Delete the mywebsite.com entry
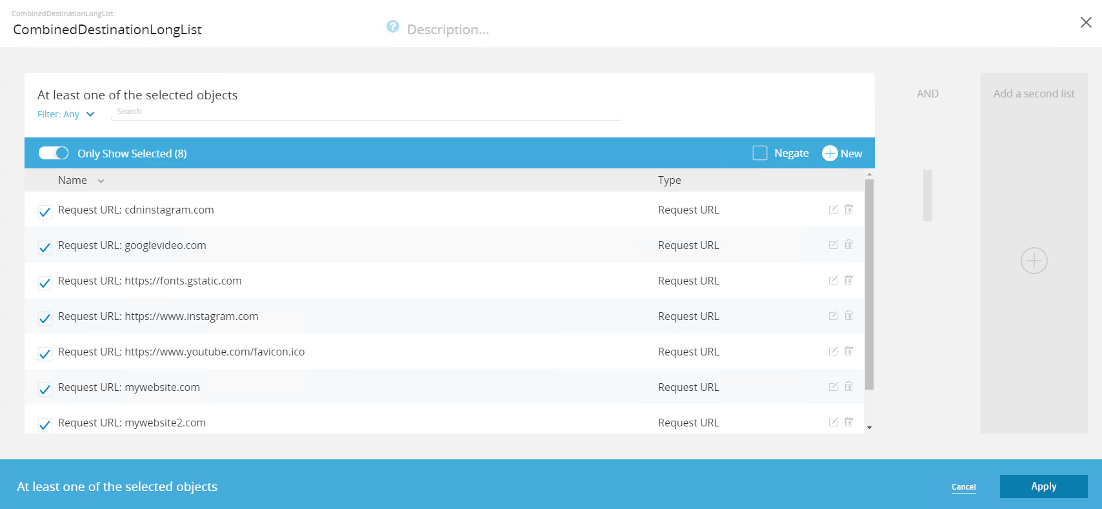 848,386
